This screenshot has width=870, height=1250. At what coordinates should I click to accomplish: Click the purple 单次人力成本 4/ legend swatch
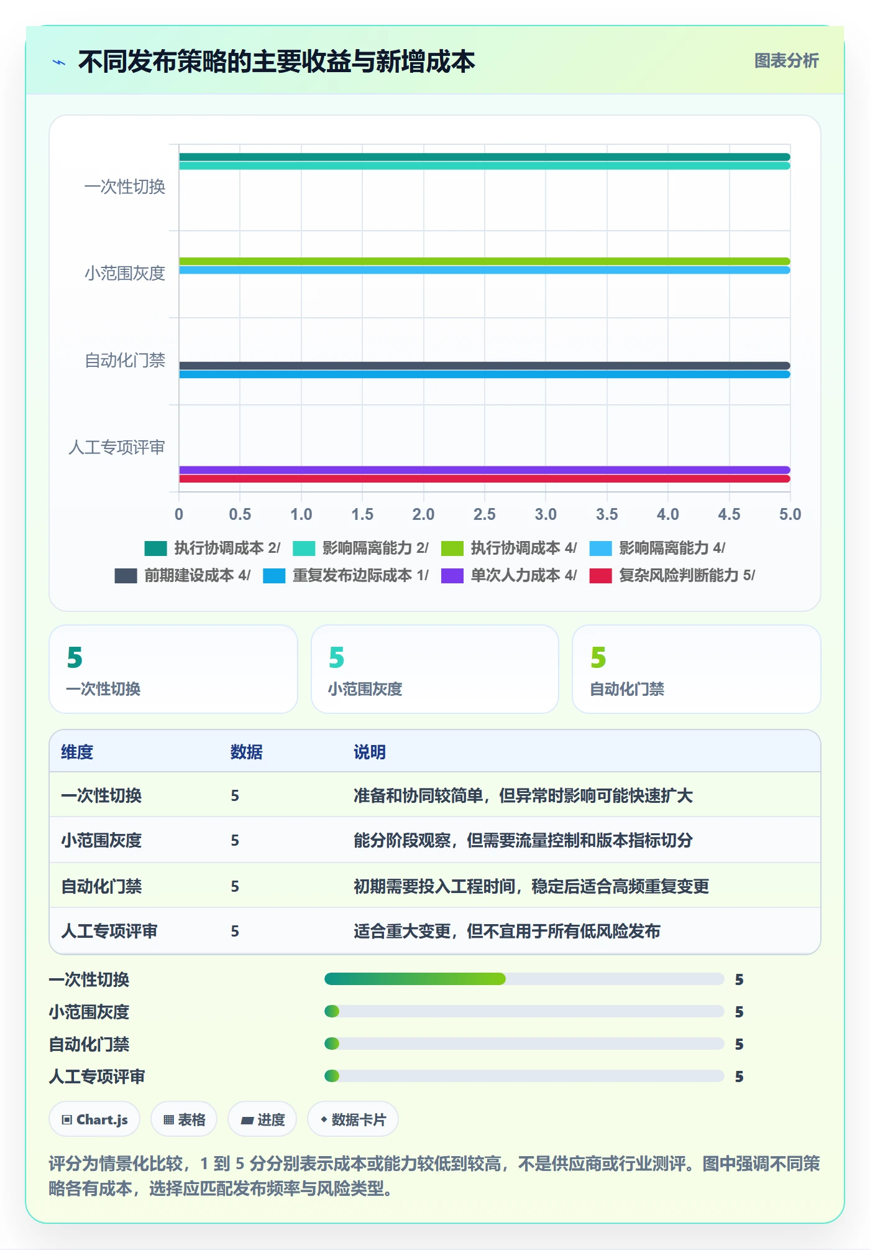click(x=452, y=575)
